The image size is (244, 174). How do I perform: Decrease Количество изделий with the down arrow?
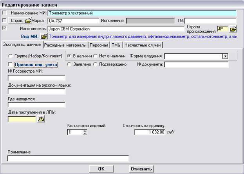pyautogui.click(x=85, y=134)
